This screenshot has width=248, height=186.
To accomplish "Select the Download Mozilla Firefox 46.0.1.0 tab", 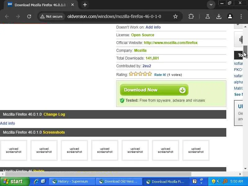I will coord(40,5).
